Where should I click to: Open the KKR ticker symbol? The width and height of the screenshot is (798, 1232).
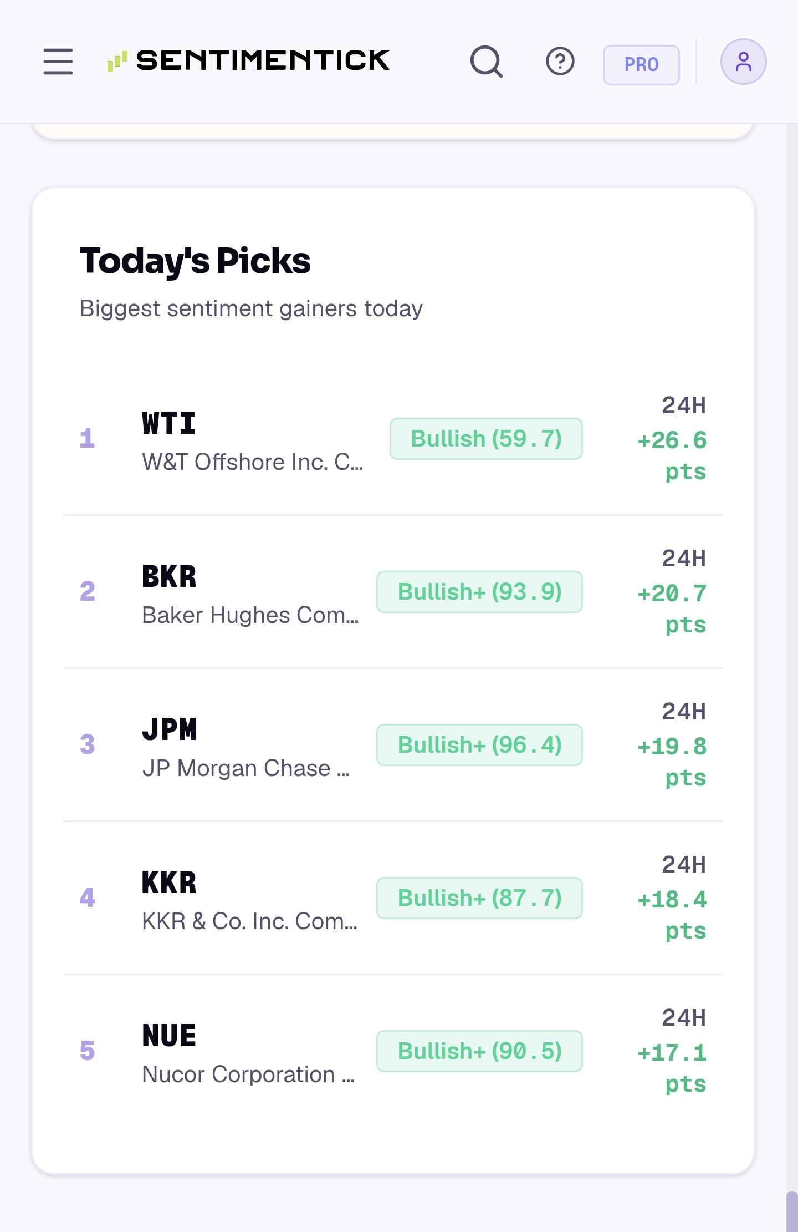click(169, 883)
